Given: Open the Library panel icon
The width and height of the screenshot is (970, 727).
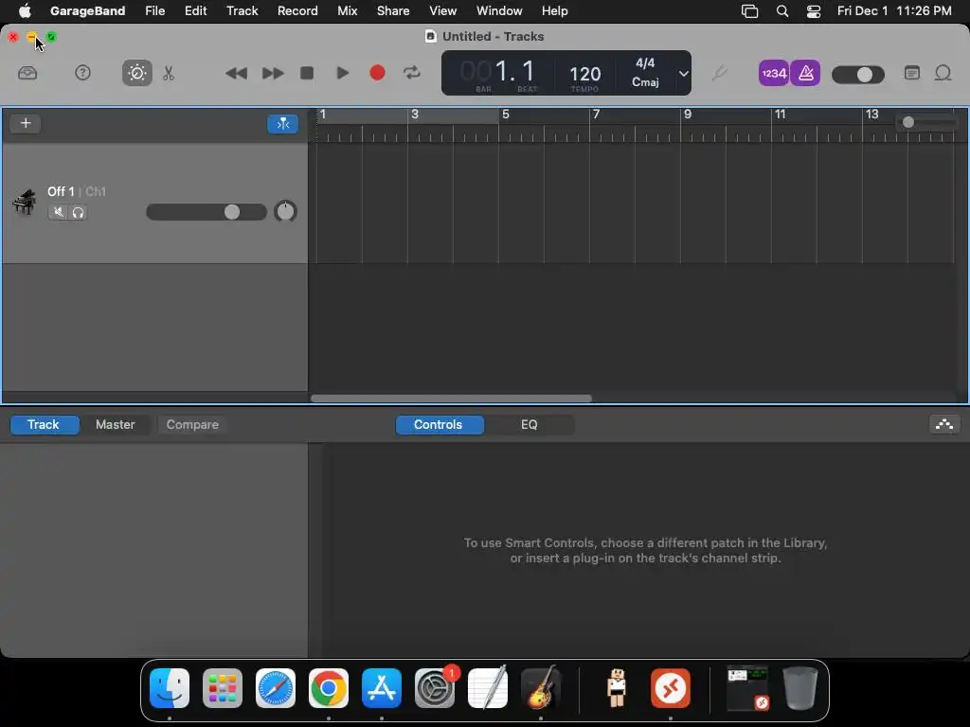Looking at the screenshot, I should coord(27,74).
